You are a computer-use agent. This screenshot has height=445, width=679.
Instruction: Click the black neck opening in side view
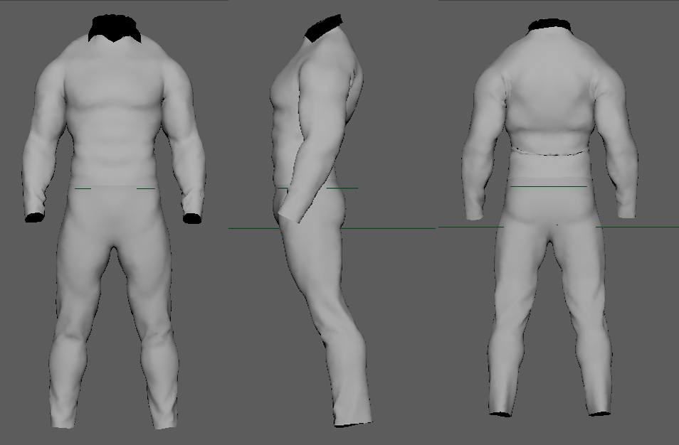325,28
